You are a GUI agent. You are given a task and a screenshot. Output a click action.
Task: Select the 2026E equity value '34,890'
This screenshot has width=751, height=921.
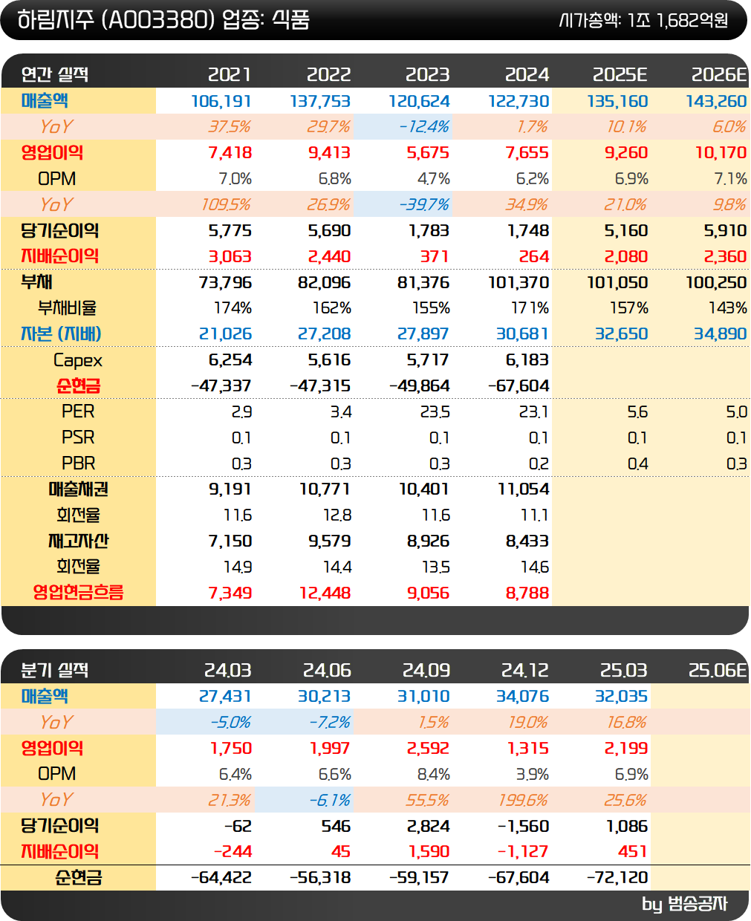pos(721,334)
